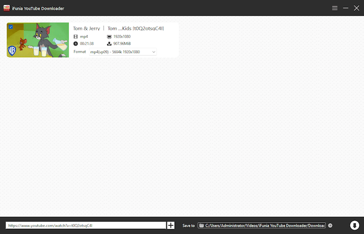364x234 pixels.
Task: Uncheck the Tom & Jerry video checkbox
Action: pos(11,27)
